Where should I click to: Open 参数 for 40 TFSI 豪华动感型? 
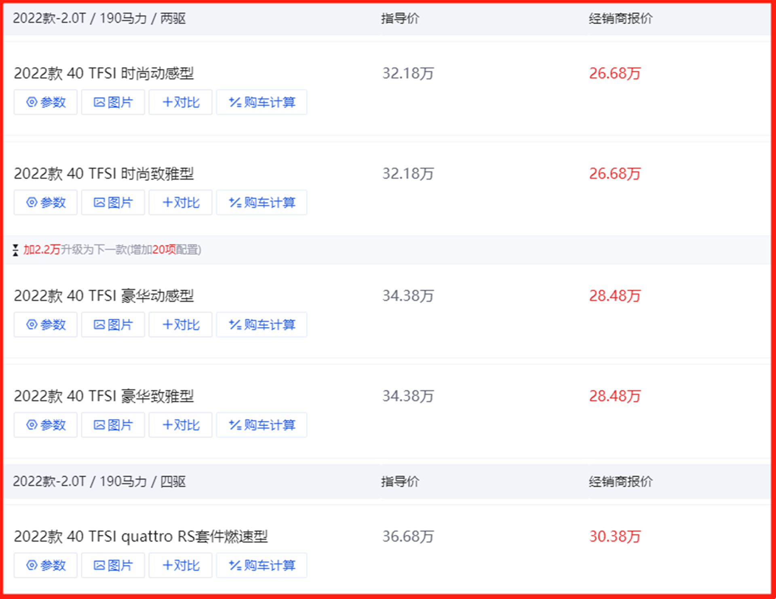point(45,325)
